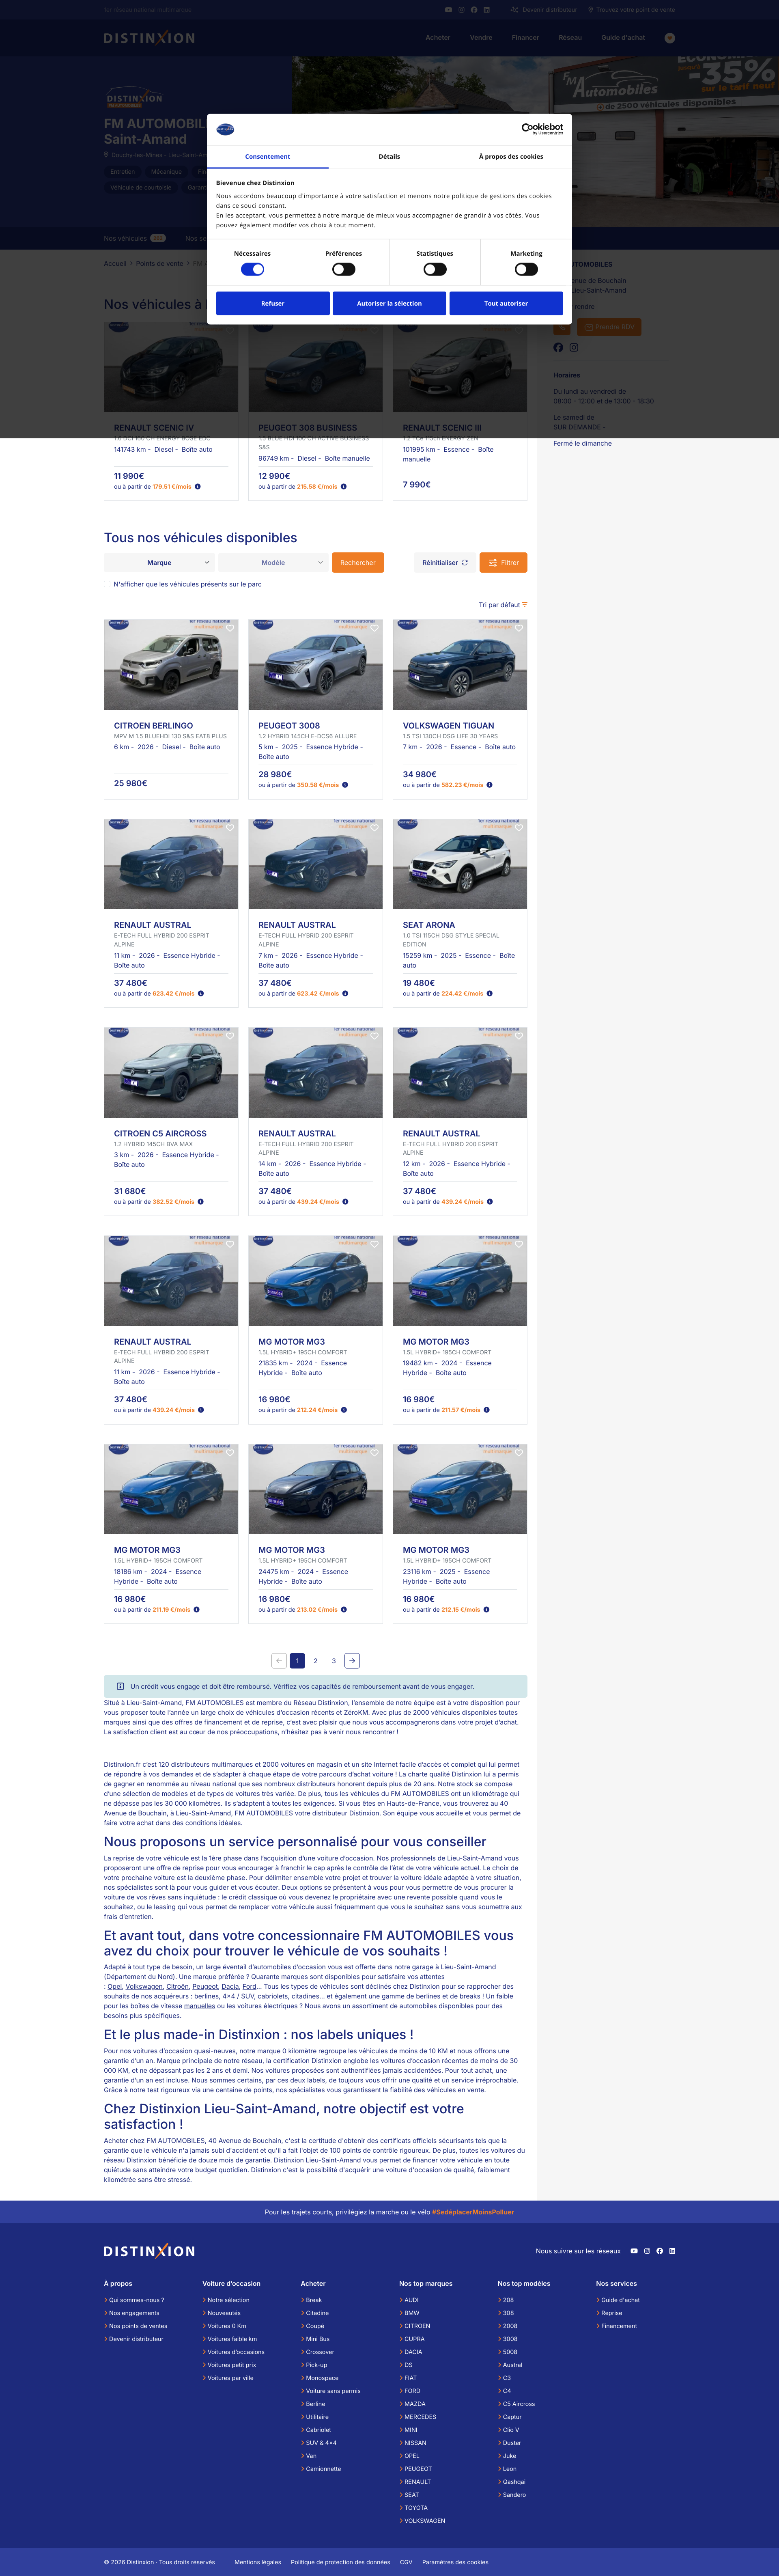Image resolution: width=779 pixels, height=2576 pixels.
Task: Switch to 'À propos des cookies' tab
Action: pyautogui.click(x=511, y=157)
